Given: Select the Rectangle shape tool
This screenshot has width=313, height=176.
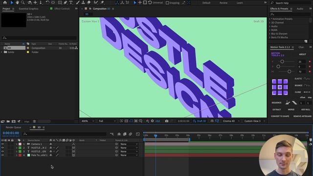Looking at the screenshot, I should point(60,2).
